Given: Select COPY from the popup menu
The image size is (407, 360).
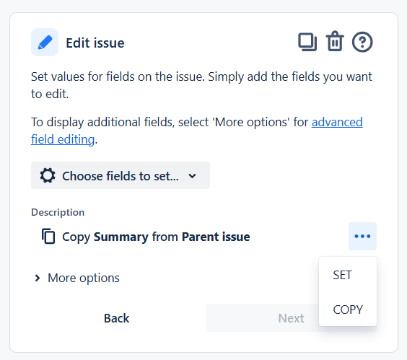Looking at the screenshot, I should click(x=348, y=309).
